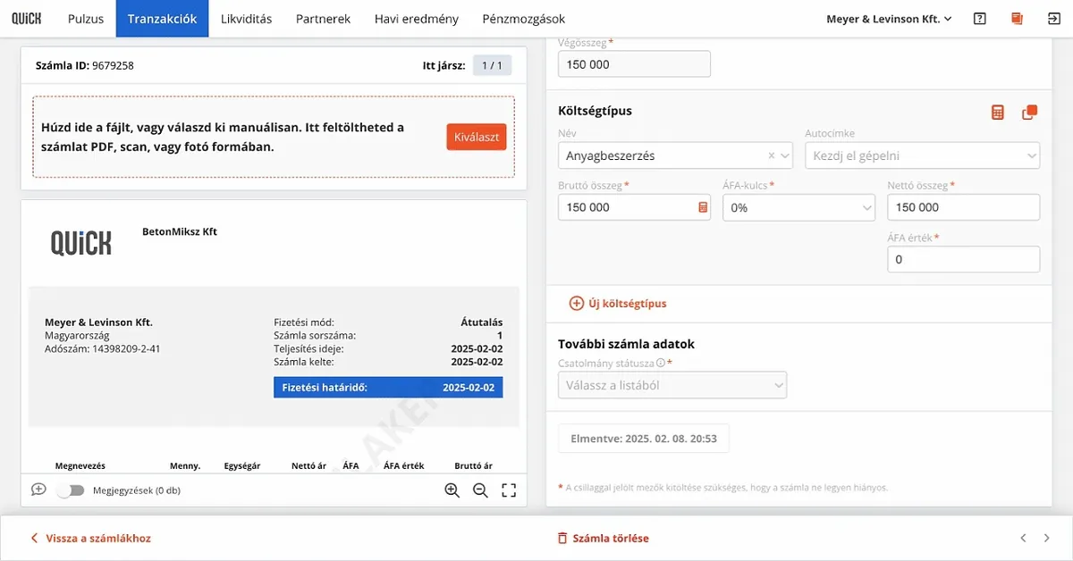
Task: Clear Anyagbeszerzés selection with the x
Action: click(x=772, y=155)
